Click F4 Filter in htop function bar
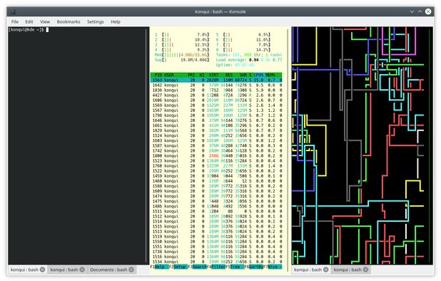The height and width of the screenshot is (281, 441). click(216, 267)
